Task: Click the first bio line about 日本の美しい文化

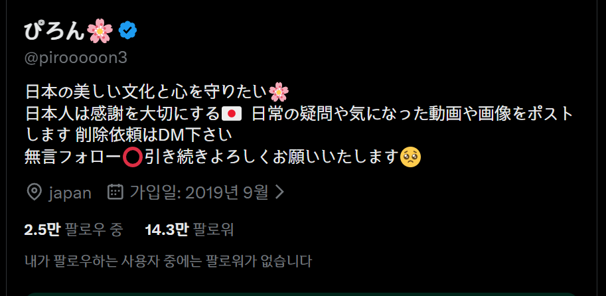Action: (x=157, y=93)
